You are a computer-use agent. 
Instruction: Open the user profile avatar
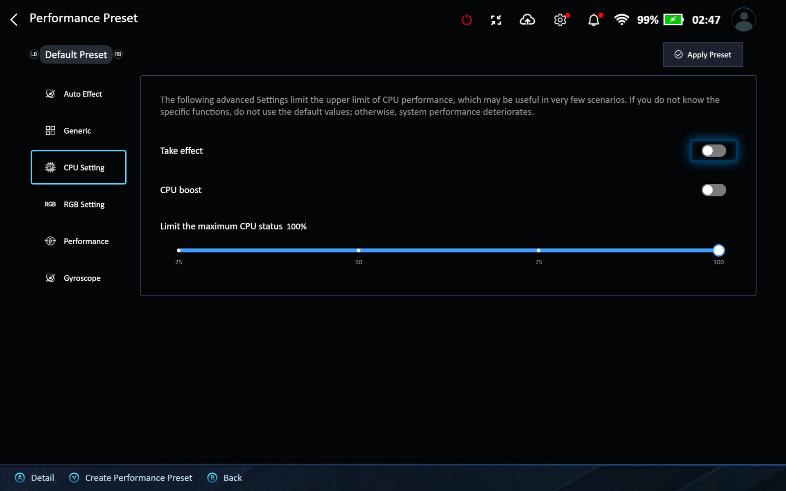pos(743,20)
